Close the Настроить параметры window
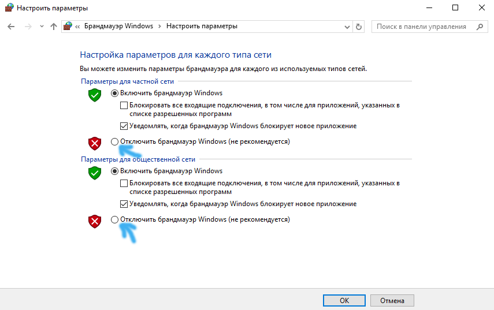The image size is (494, 310). pyautogui.click(x=482, y=8)
